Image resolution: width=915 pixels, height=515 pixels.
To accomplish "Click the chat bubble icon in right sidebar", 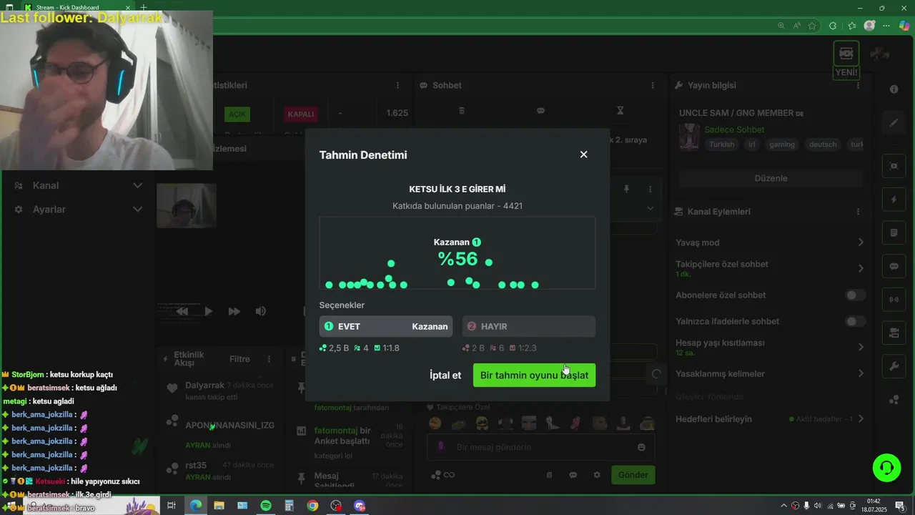I will click(894, 266).
